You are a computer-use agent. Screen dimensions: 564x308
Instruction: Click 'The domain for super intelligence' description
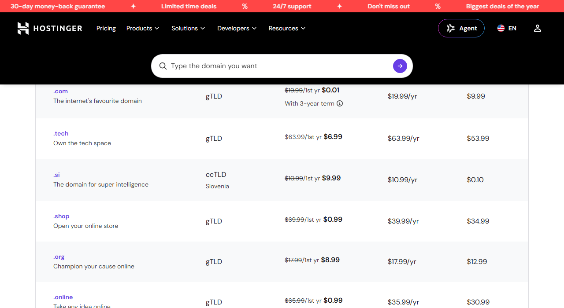(101, 184)
